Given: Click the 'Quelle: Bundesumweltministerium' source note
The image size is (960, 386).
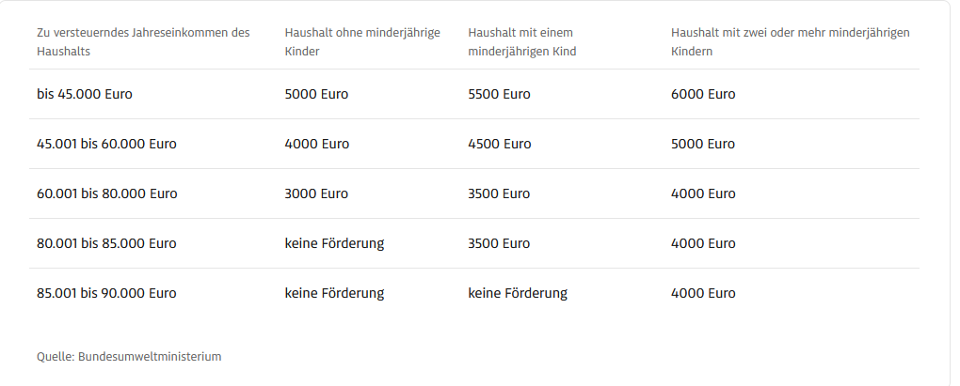Looking at the screenshot, I should pos(129,356).
